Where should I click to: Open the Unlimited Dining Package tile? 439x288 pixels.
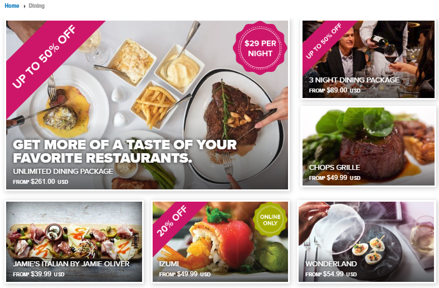[147, 105]
